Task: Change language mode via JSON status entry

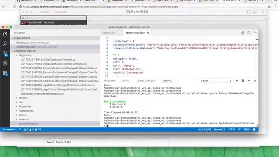Action: 246,130
